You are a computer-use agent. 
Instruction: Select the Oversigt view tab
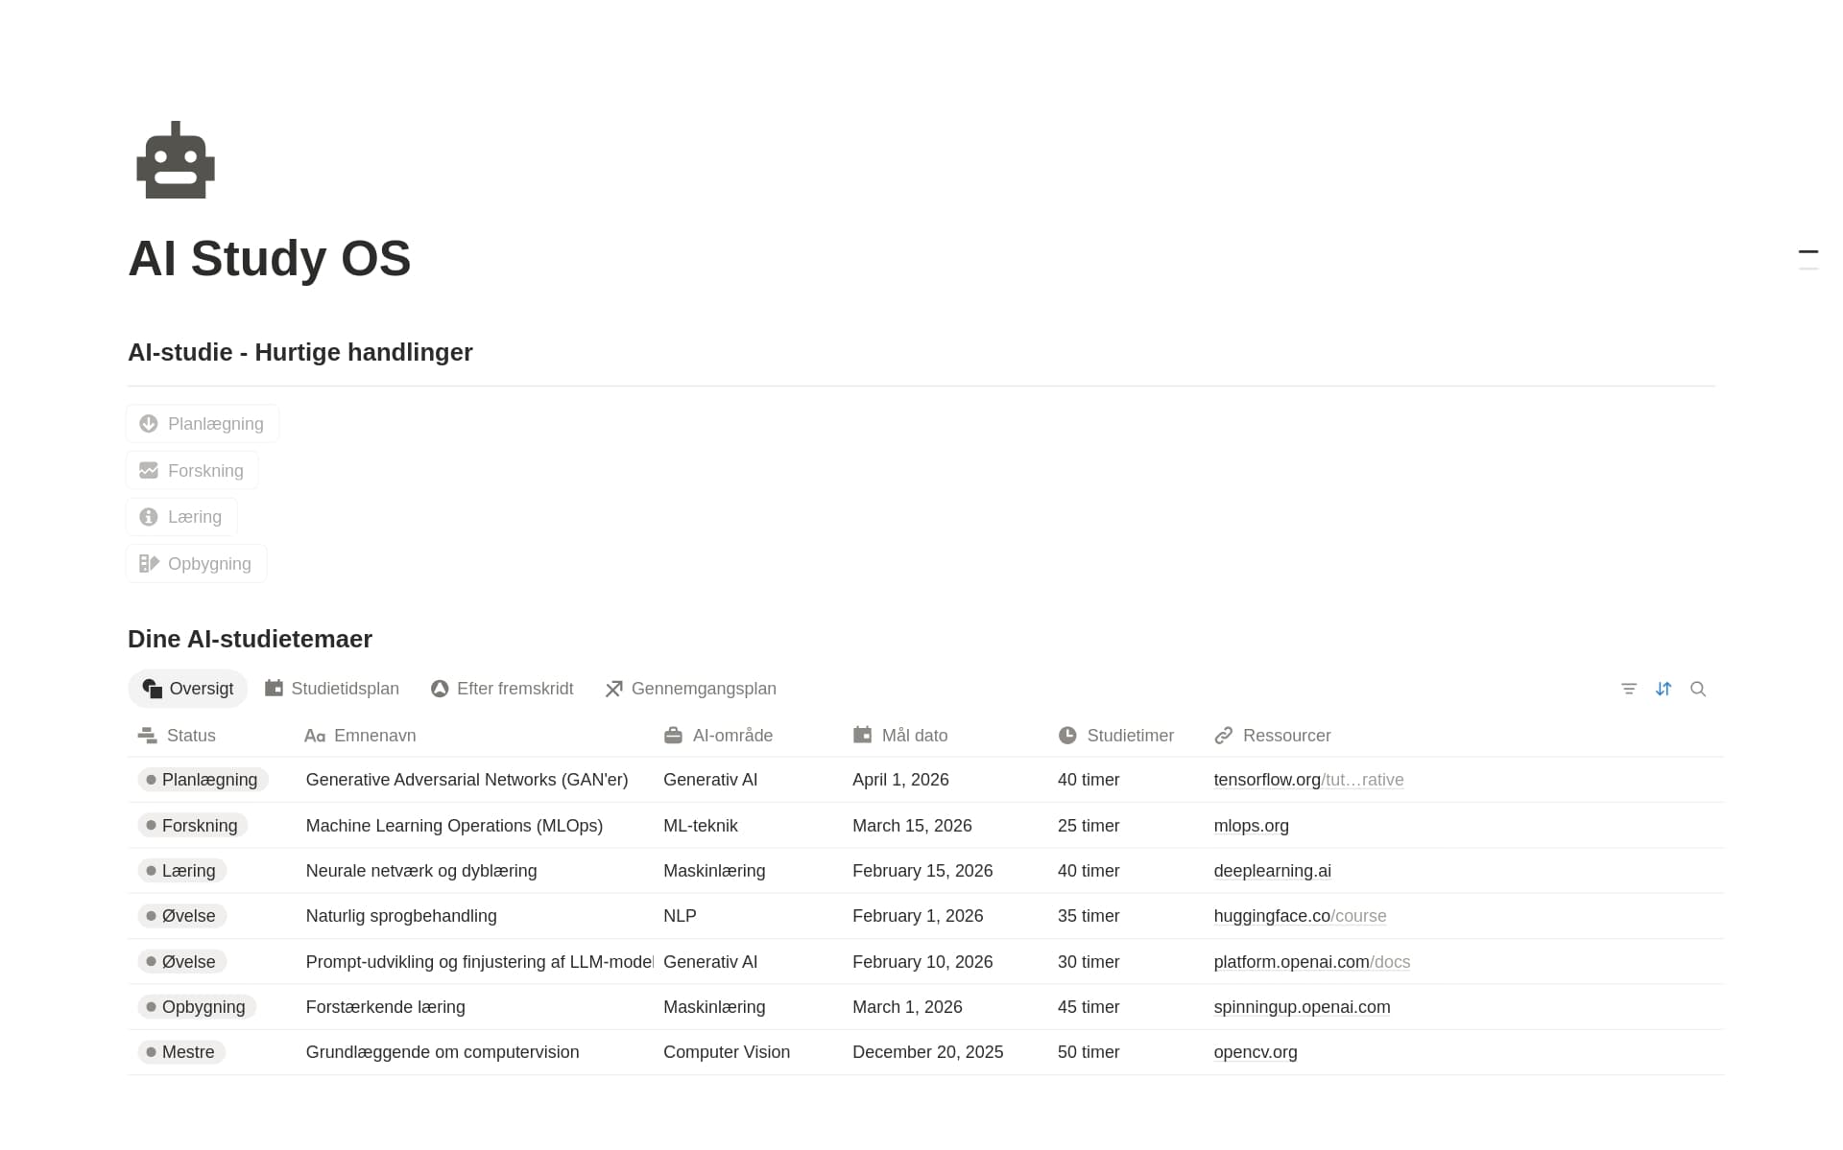tap(188, 689)
